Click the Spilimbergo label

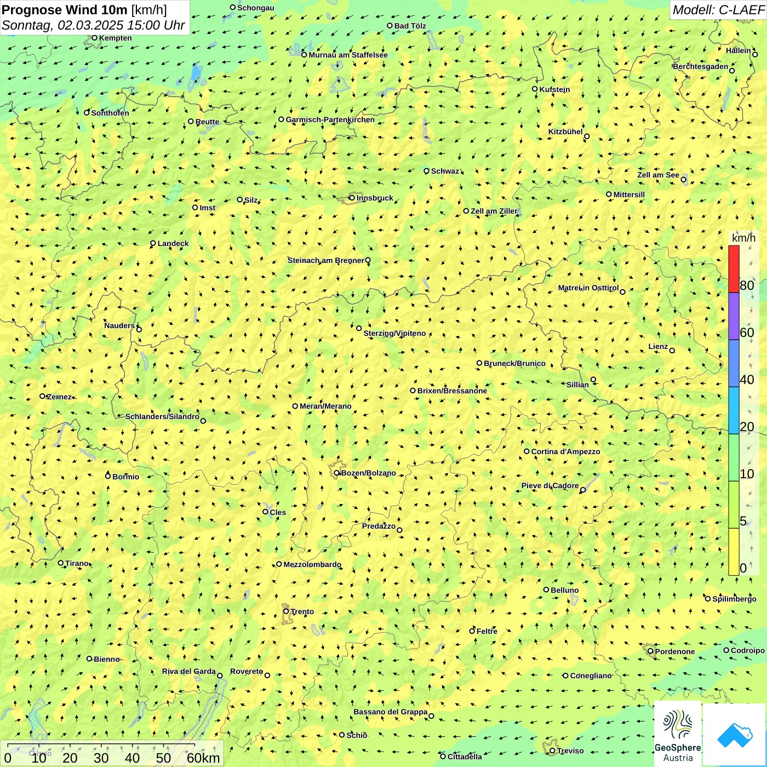pyautogui.click(x=734, y=599)
